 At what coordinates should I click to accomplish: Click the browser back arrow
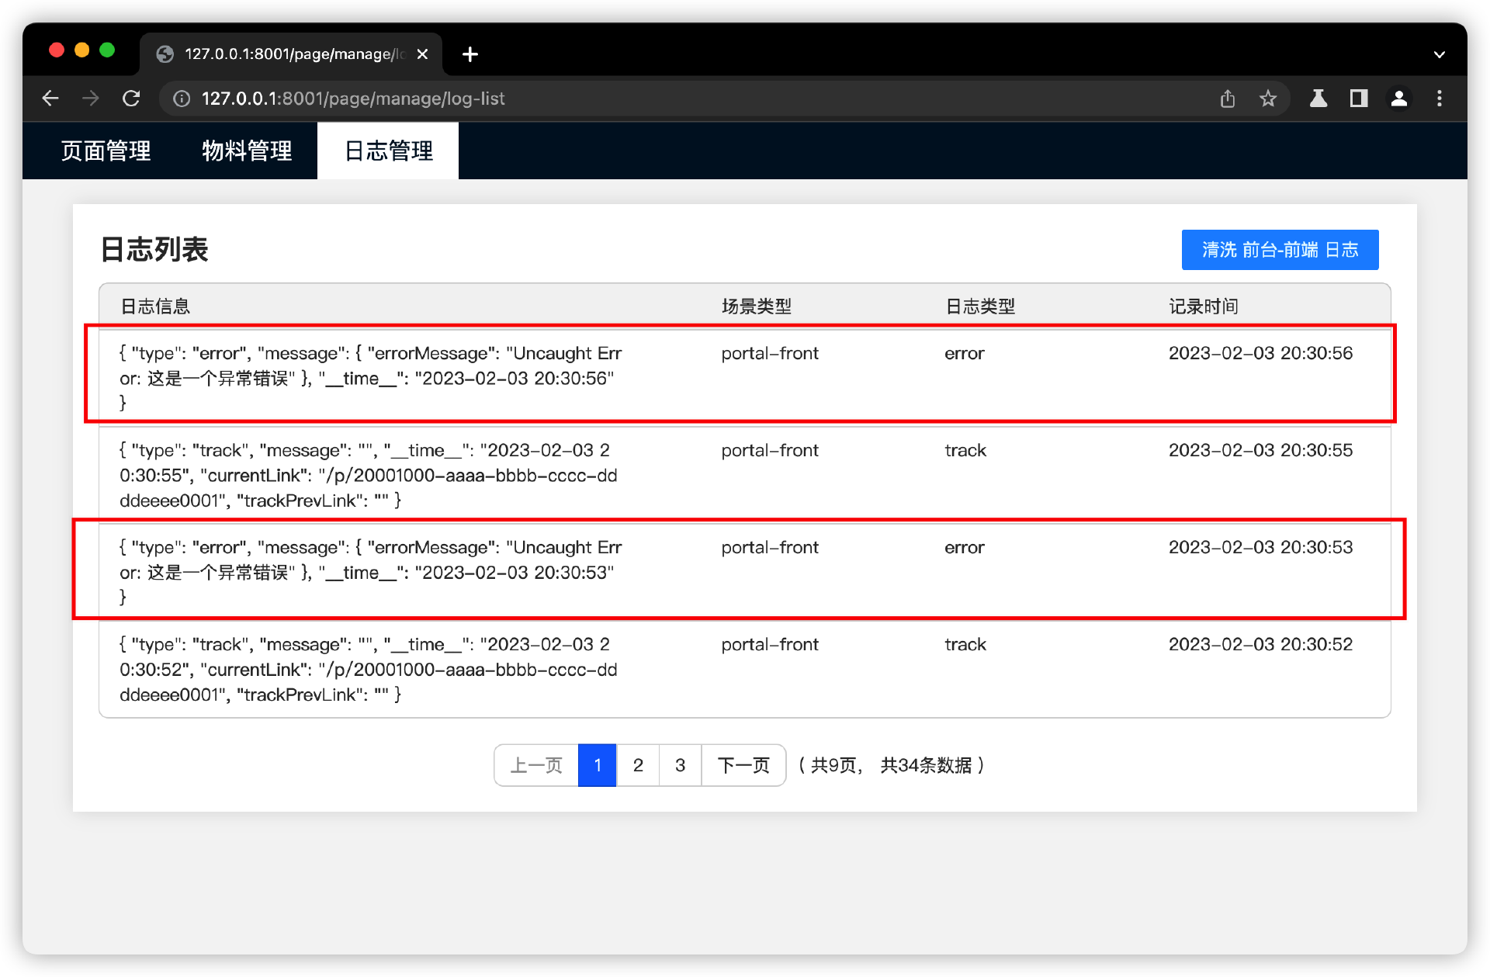(50, 99)
